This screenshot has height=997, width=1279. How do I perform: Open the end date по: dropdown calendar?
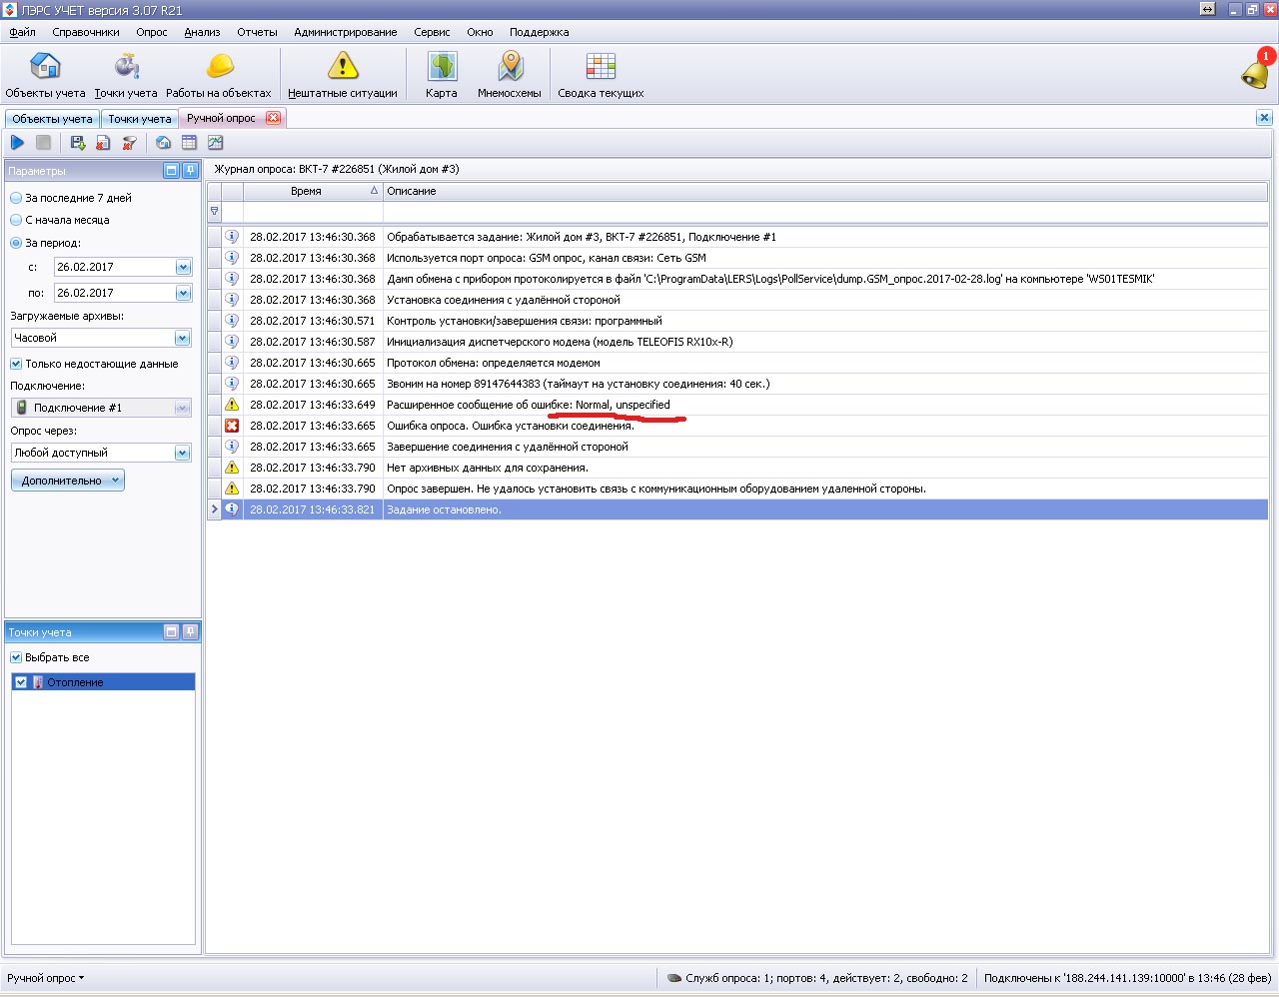(x=183, y=293)
